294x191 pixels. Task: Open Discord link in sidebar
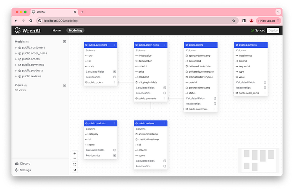click(23, 164)
